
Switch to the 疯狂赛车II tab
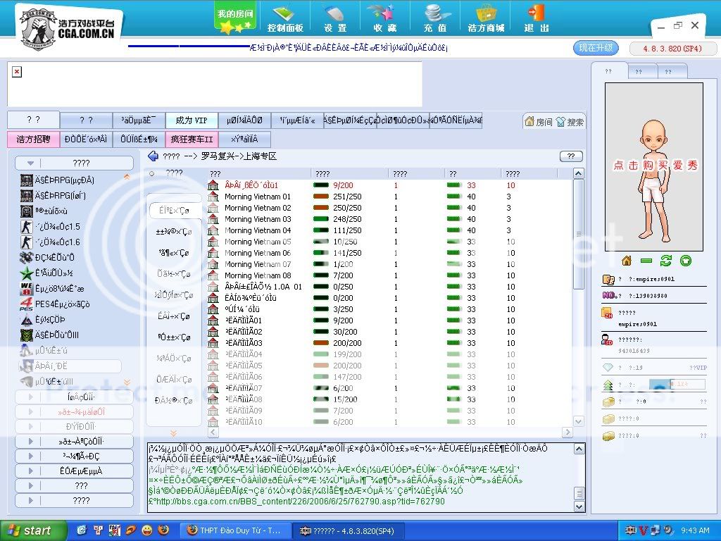[x=192, y=139]
